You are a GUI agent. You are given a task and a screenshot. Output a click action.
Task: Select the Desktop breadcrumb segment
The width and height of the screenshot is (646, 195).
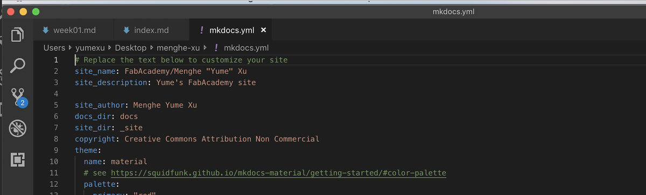pyautogui.click(x=130, y=48)
